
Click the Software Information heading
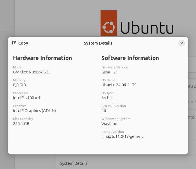coord(130,58)
